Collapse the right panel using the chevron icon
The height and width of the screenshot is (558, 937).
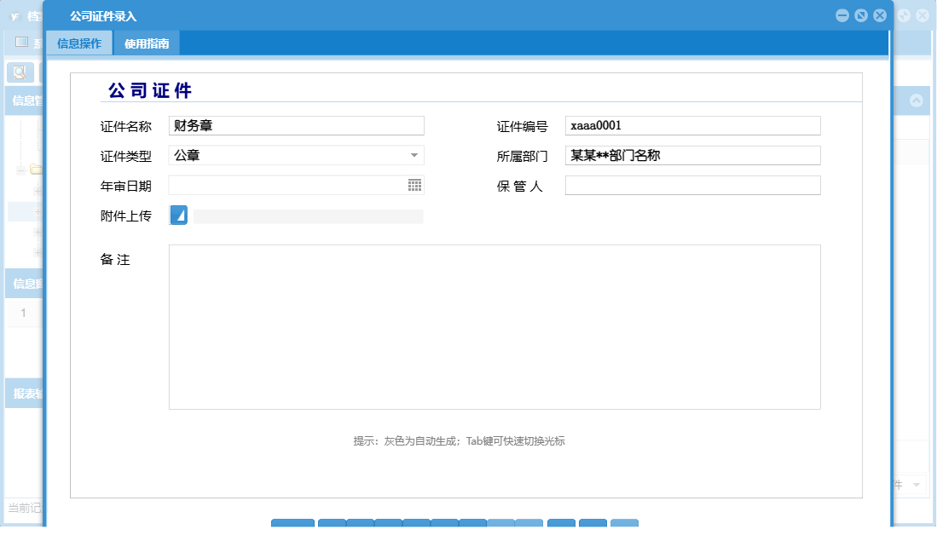[x=917, y=100]
